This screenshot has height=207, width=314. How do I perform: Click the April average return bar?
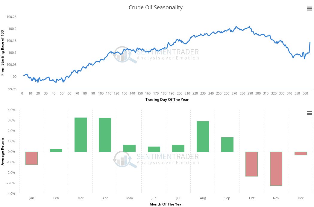(x=105, y=135)
